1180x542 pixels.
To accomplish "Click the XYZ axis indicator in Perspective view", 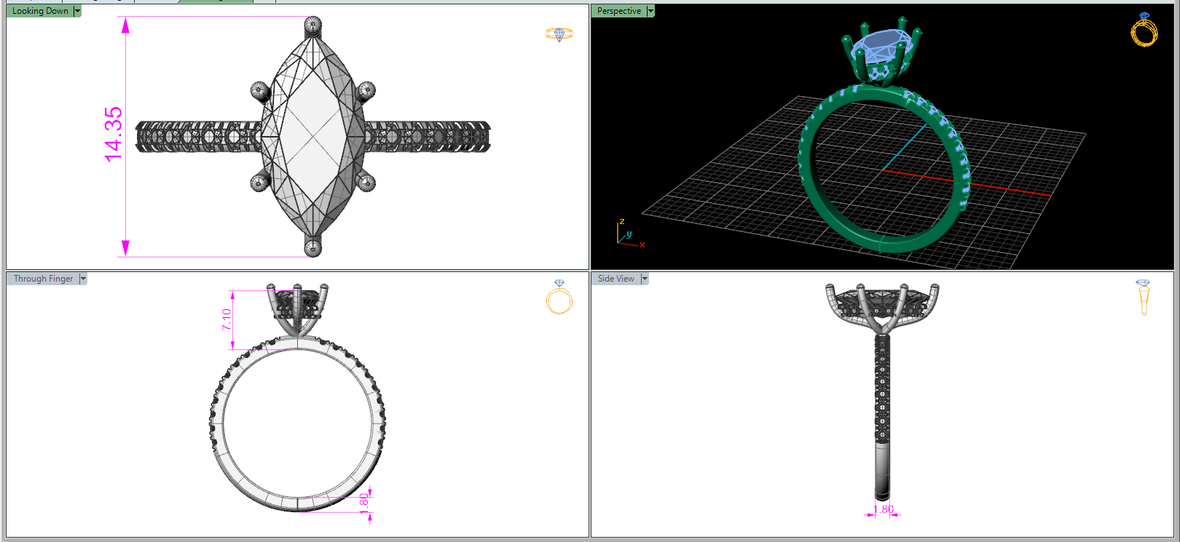I will tap(630, 234).
